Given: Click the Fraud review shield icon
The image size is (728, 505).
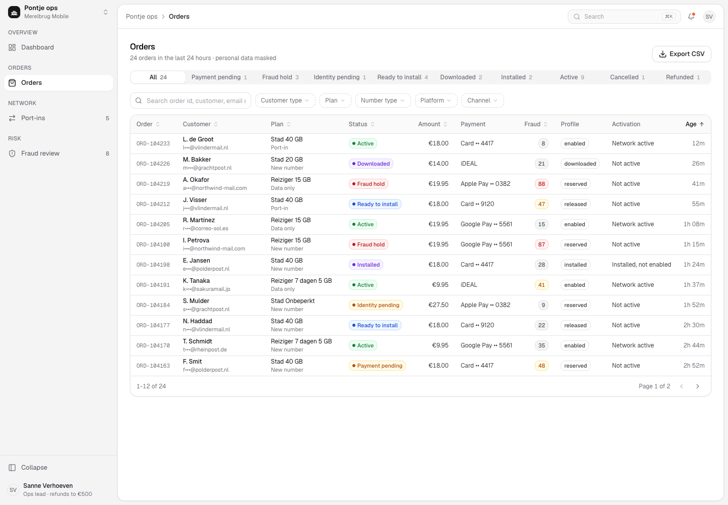Looking at the screenshot, I should 12,154.
